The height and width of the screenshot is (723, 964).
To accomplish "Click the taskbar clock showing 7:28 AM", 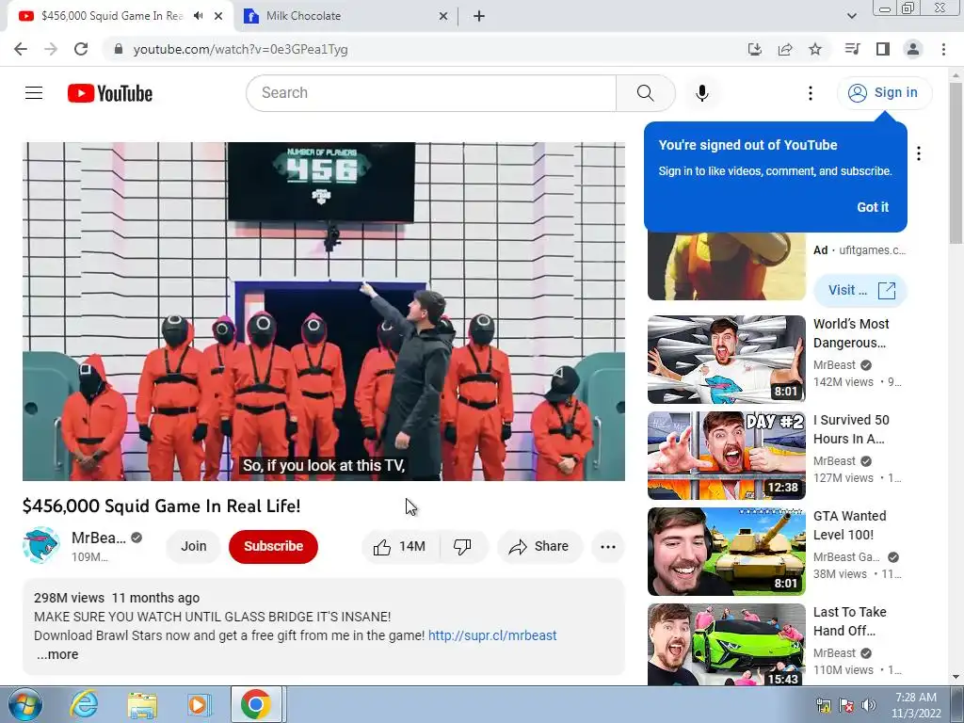I will point(916,705).
